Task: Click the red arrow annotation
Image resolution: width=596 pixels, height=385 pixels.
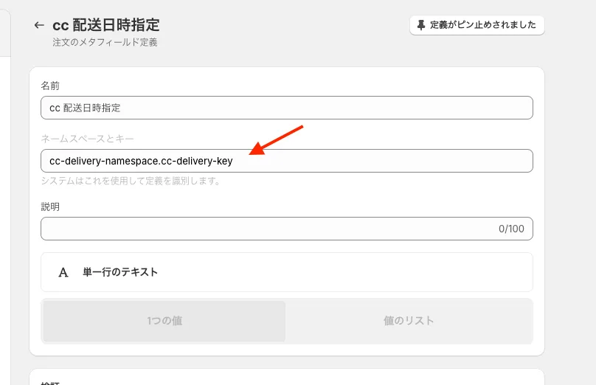Action: pos(277,140)
